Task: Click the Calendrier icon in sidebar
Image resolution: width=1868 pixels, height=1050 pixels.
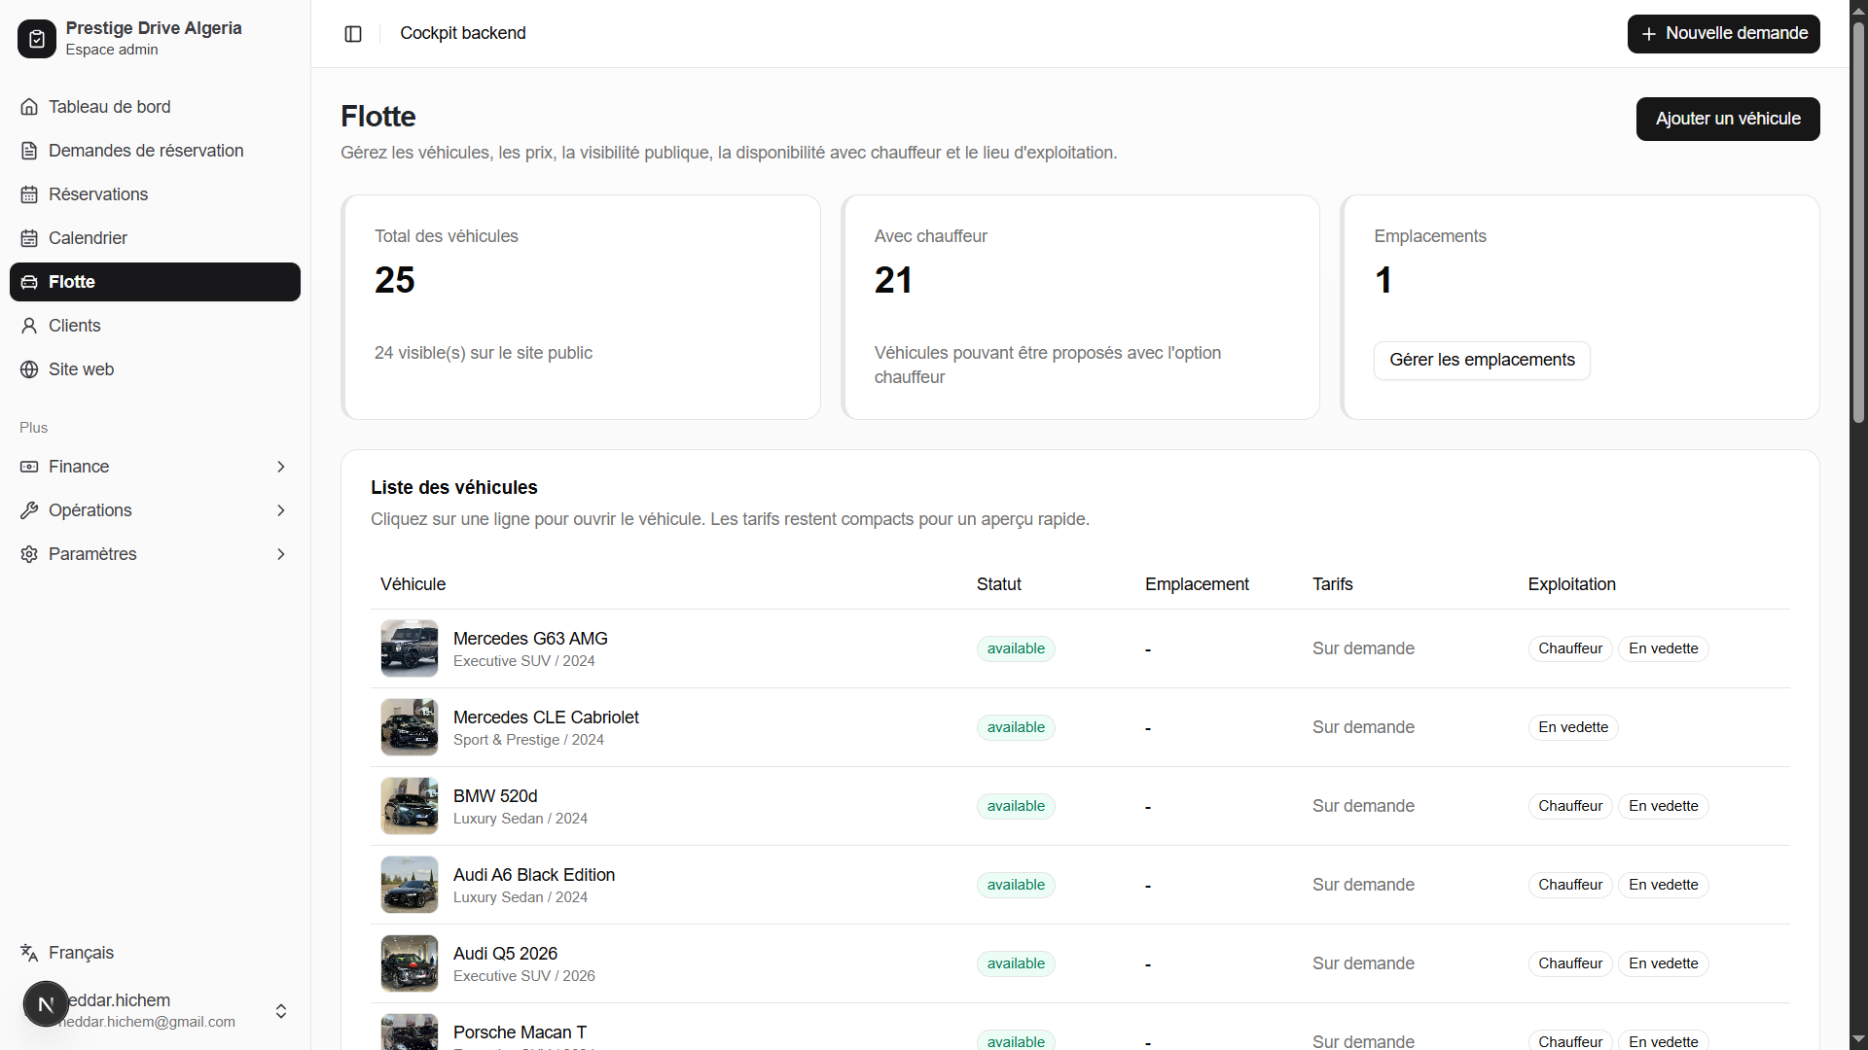Action: click(x=29, y=238)
